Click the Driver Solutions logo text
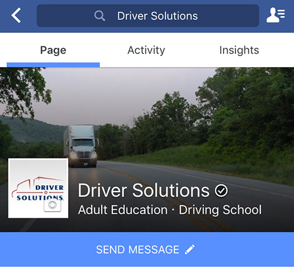This screenshot has width=294, height=267. click(40, 193)
